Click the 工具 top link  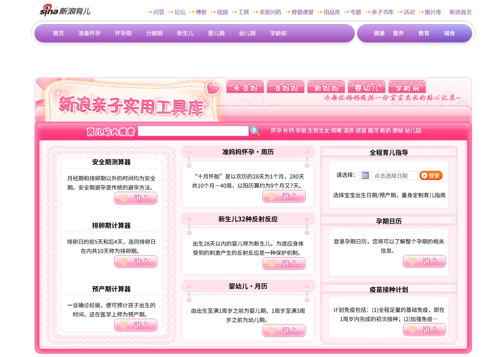pyautogui.click(x=244, y=12)
